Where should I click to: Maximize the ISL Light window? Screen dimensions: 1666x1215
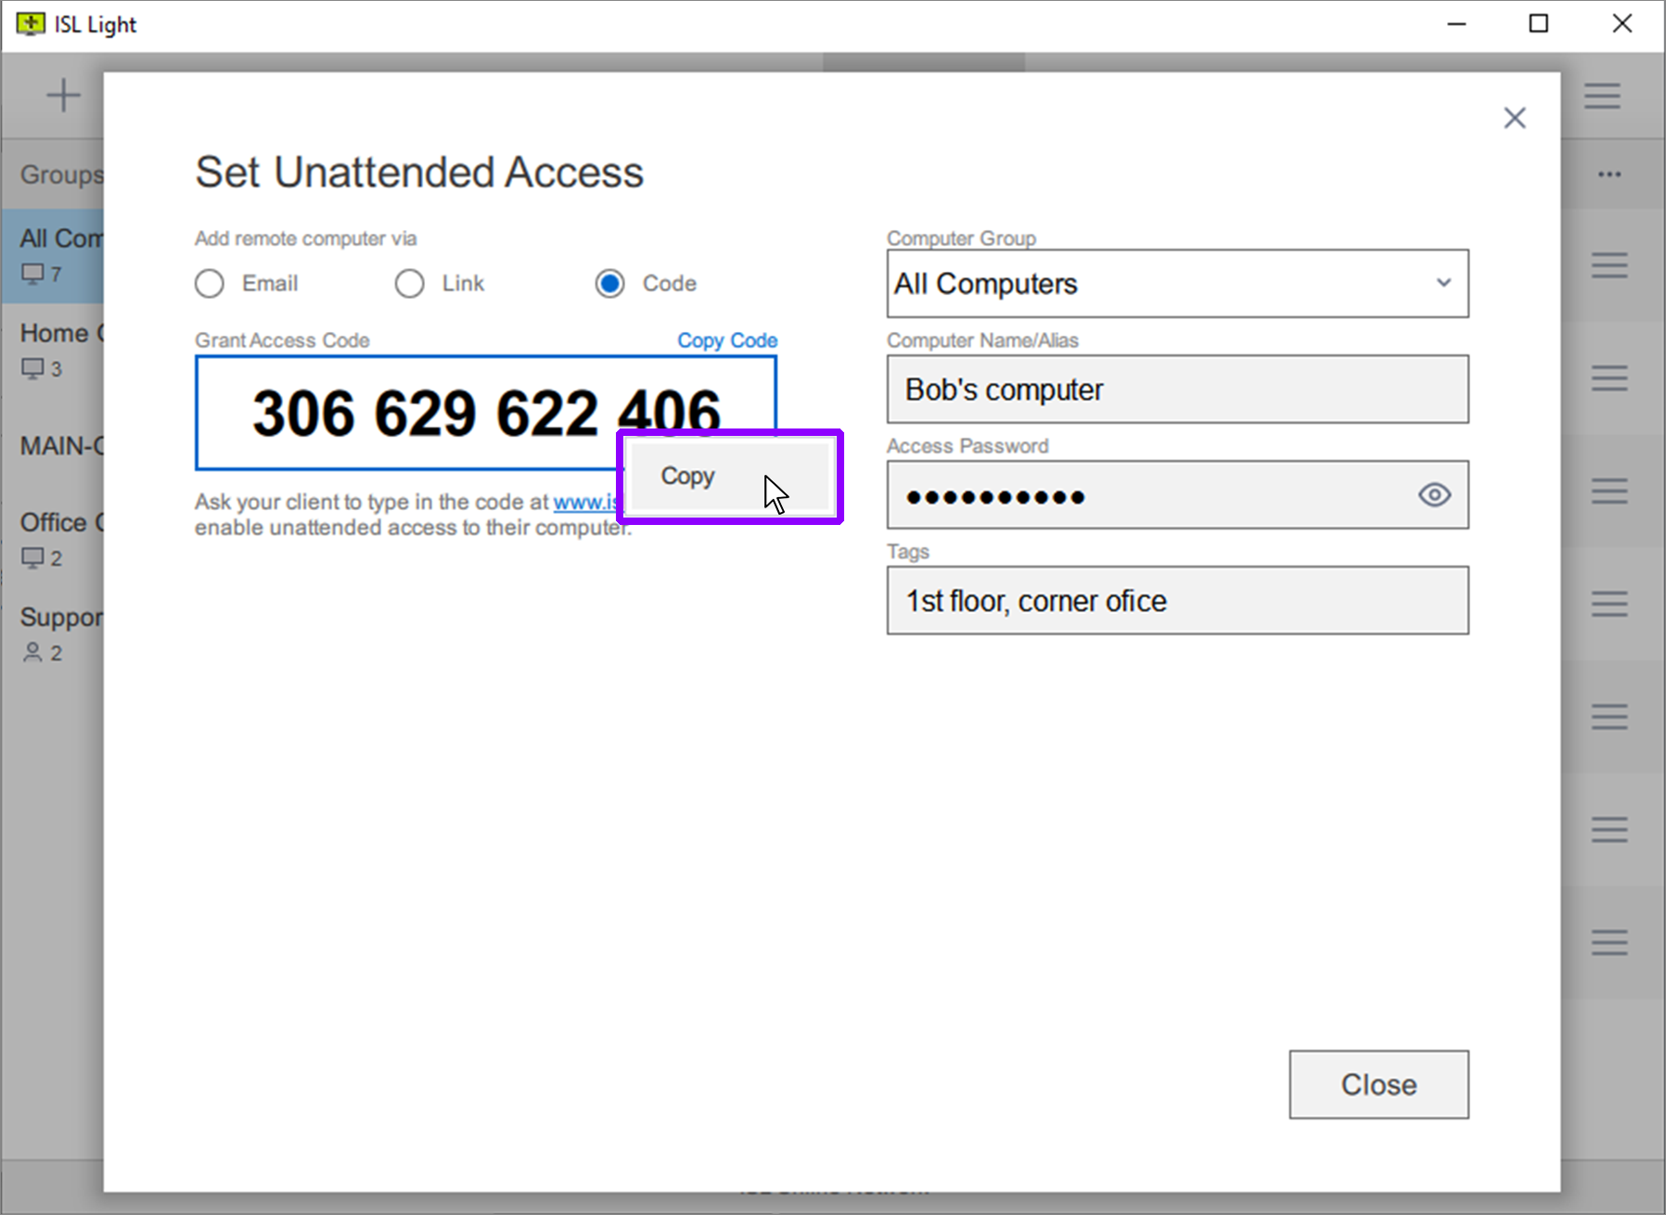click(1539, 24)
